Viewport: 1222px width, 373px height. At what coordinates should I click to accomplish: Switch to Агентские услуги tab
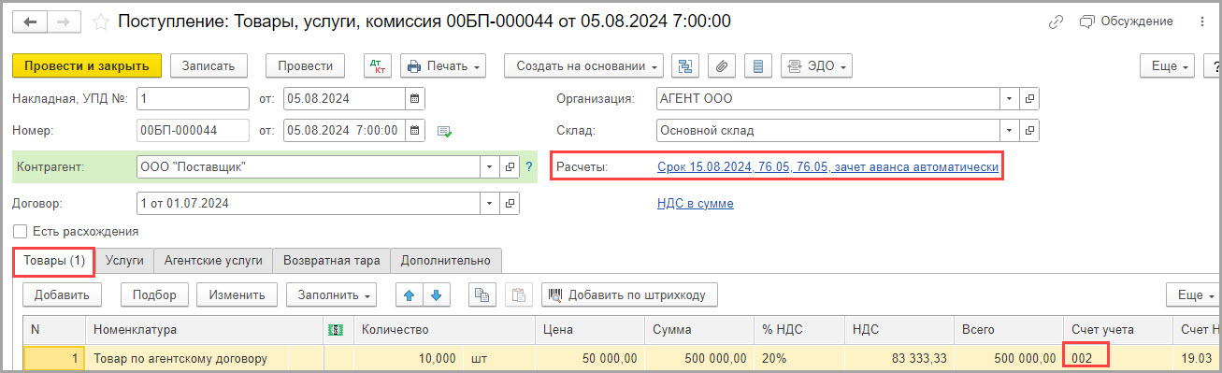pos(213,261)
